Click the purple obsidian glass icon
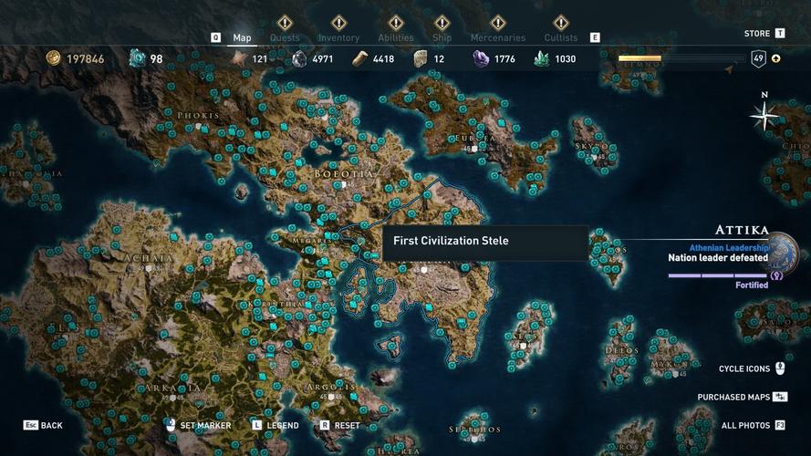Viewport: 811px width, 456px height. 481,59
